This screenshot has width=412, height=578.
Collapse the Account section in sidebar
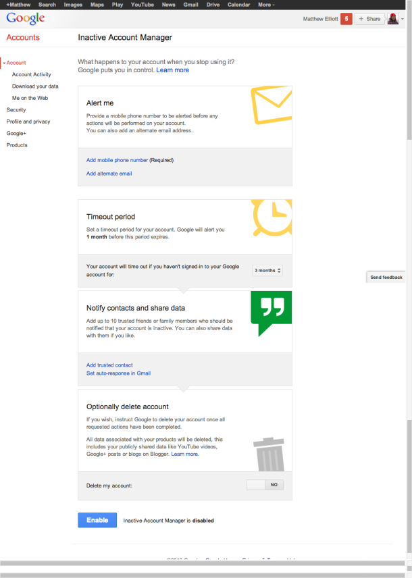(5, 63)
